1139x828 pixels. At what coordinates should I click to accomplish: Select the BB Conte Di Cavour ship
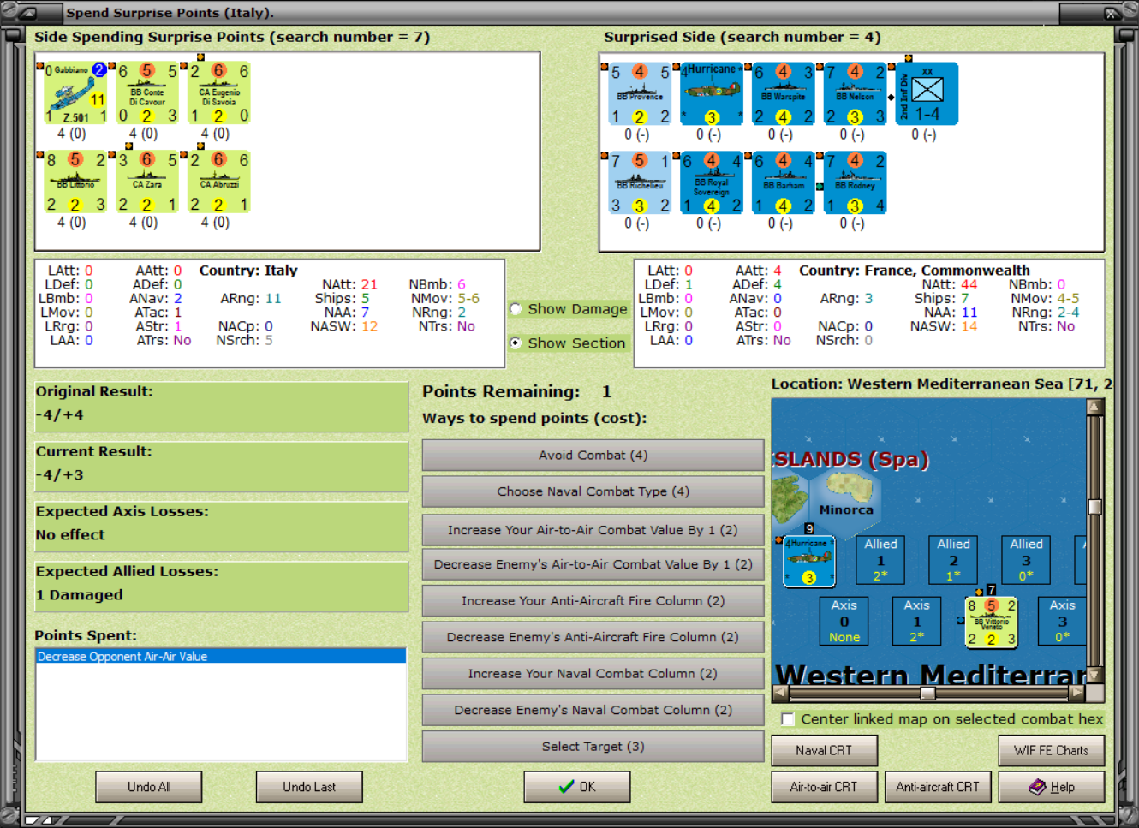pyautogui.click(x=147, y=93)
